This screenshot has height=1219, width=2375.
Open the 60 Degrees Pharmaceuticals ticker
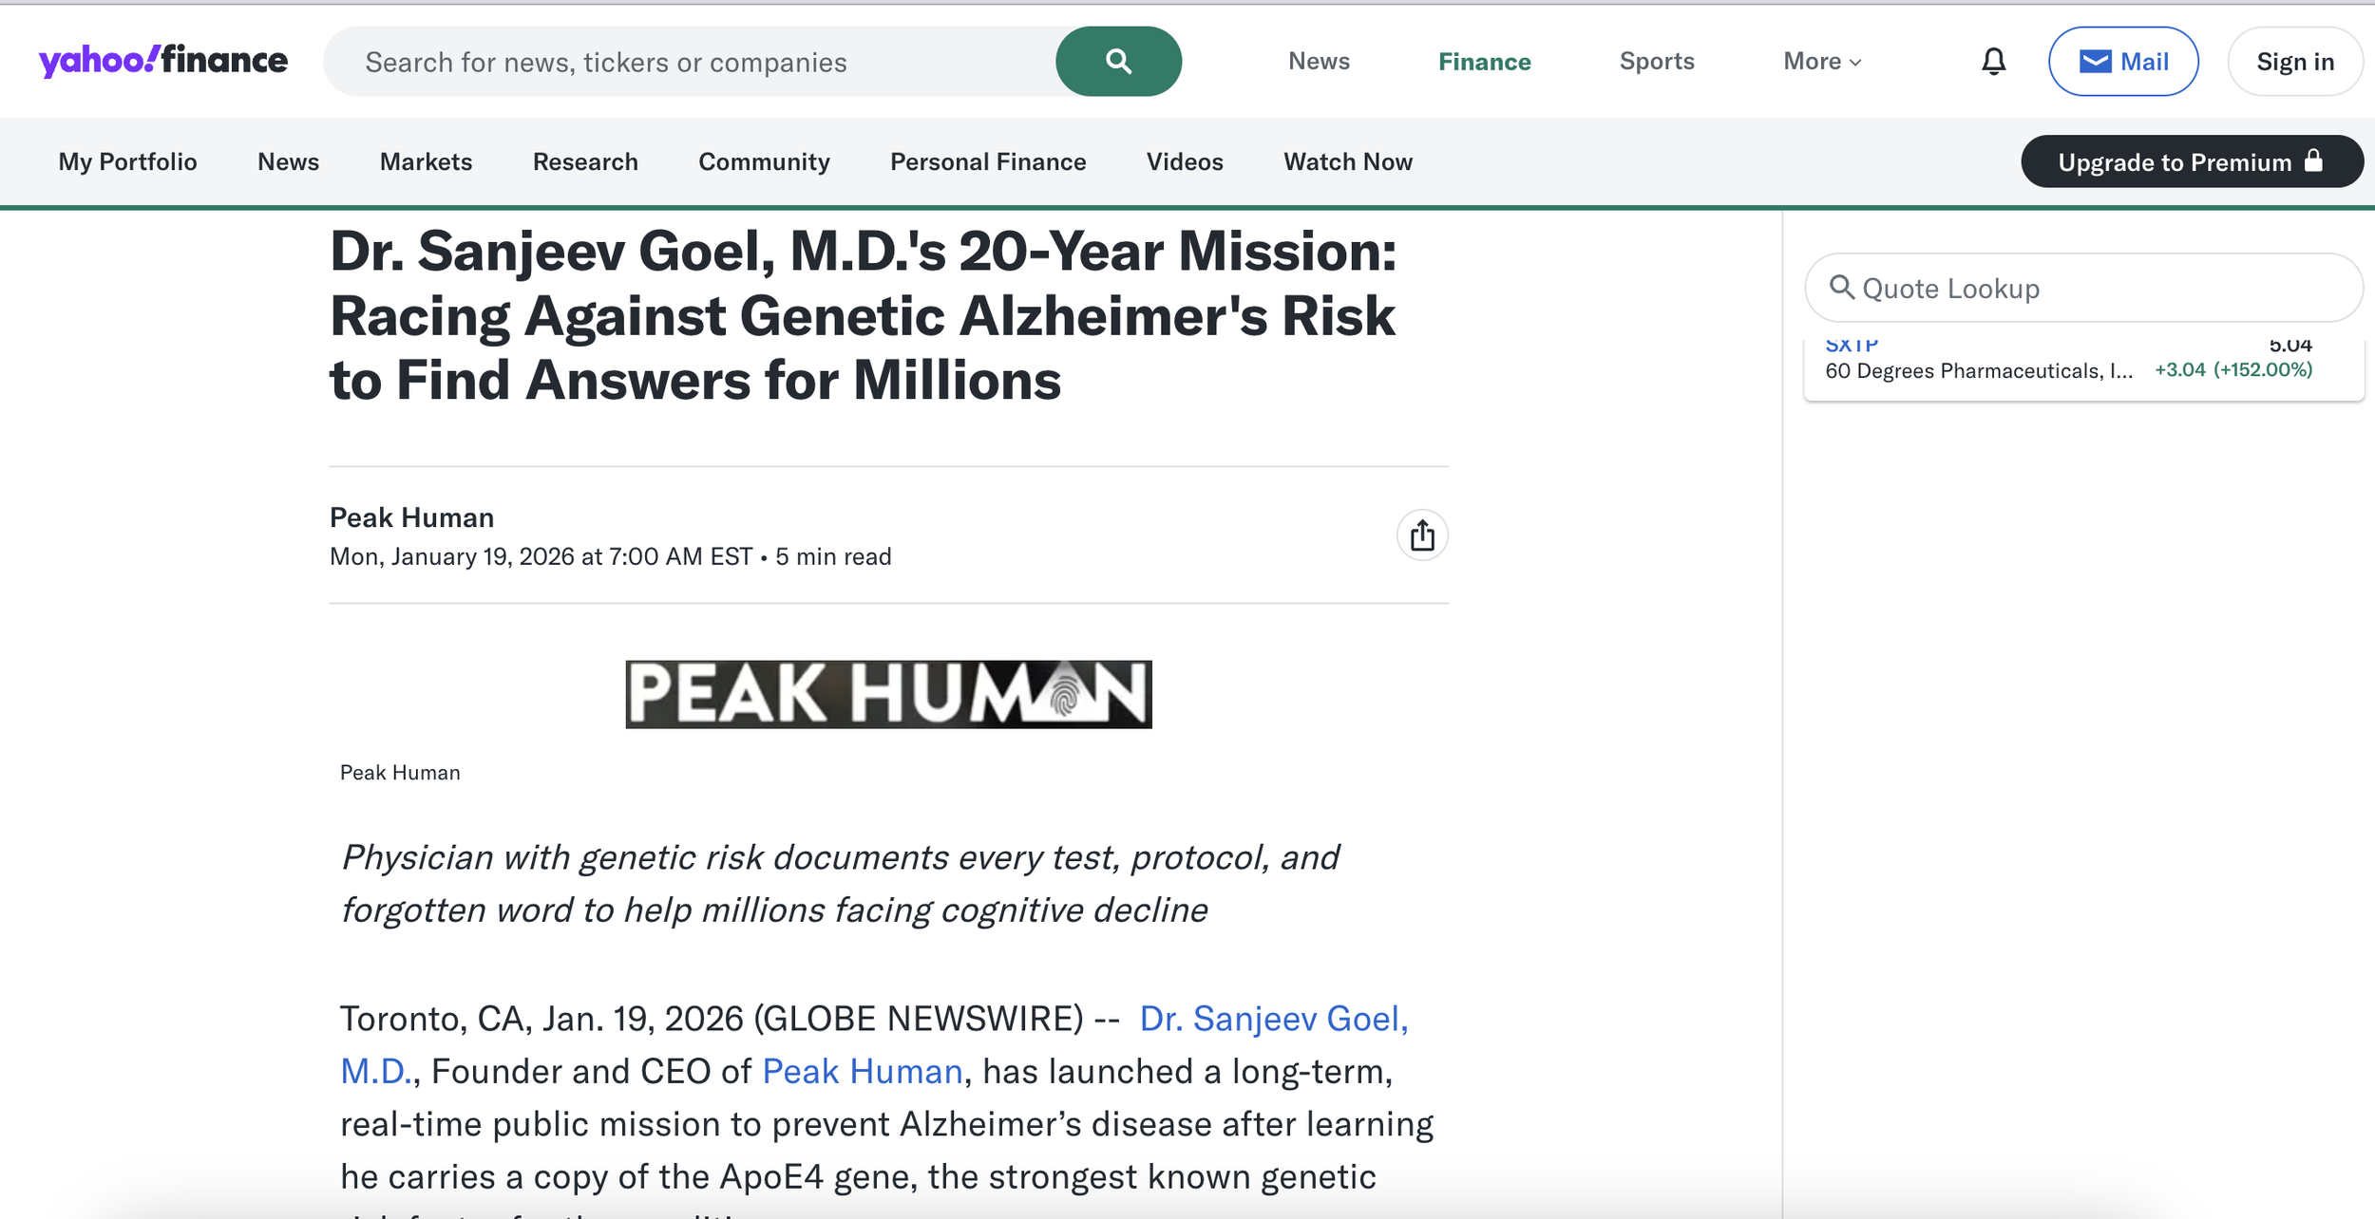(1978, 370)
